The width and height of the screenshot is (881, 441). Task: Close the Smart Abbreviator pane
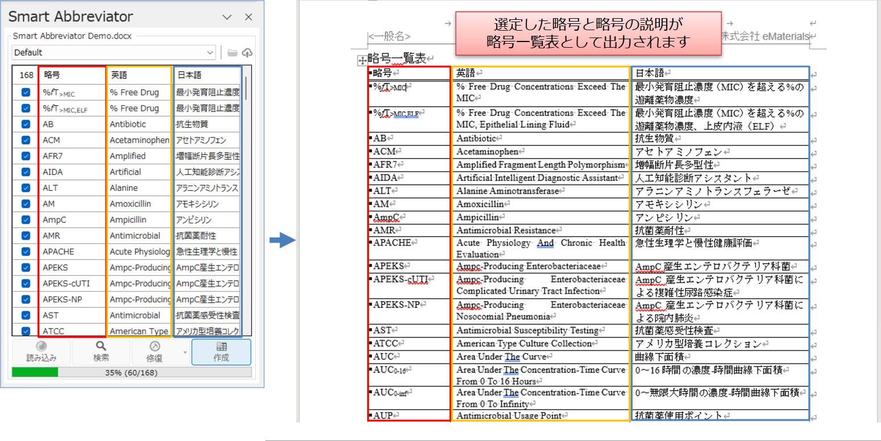point(248,17)
